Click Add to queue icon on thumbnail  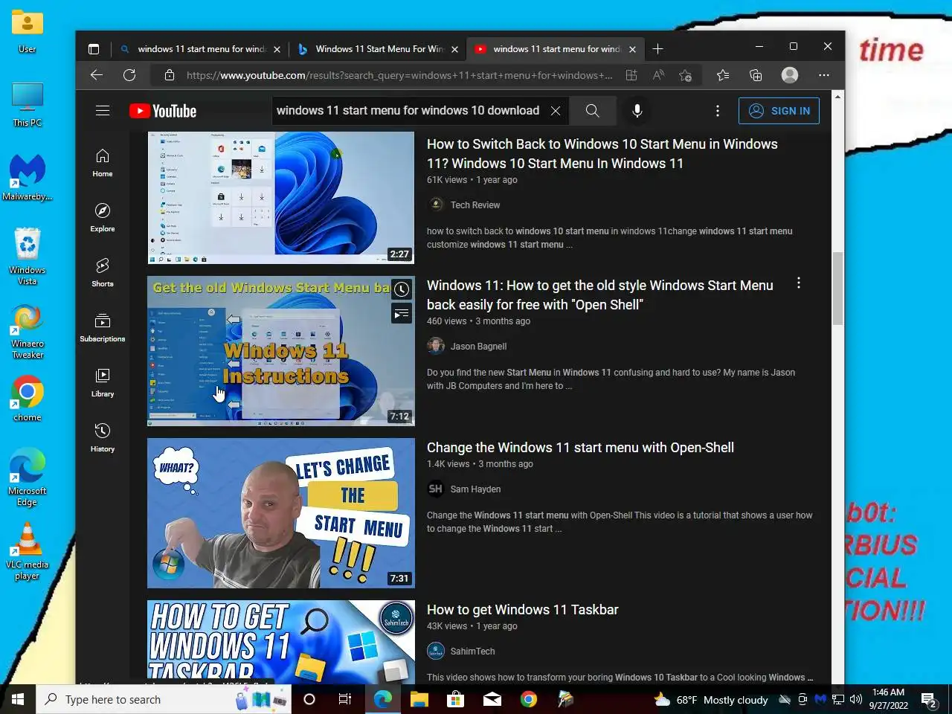tap(402, 314)
